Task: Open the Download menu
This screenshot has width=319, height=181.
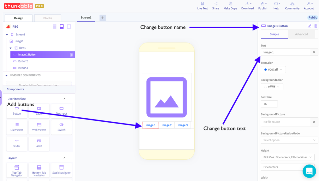Action: pyautogui.click(x=248, y=6)
